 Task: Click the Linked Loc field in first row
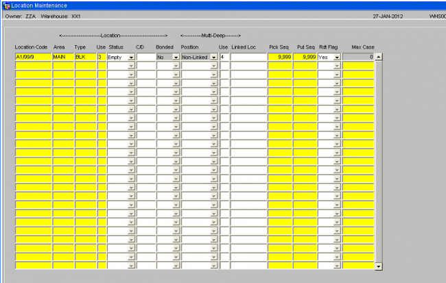[x=248, y=57]
